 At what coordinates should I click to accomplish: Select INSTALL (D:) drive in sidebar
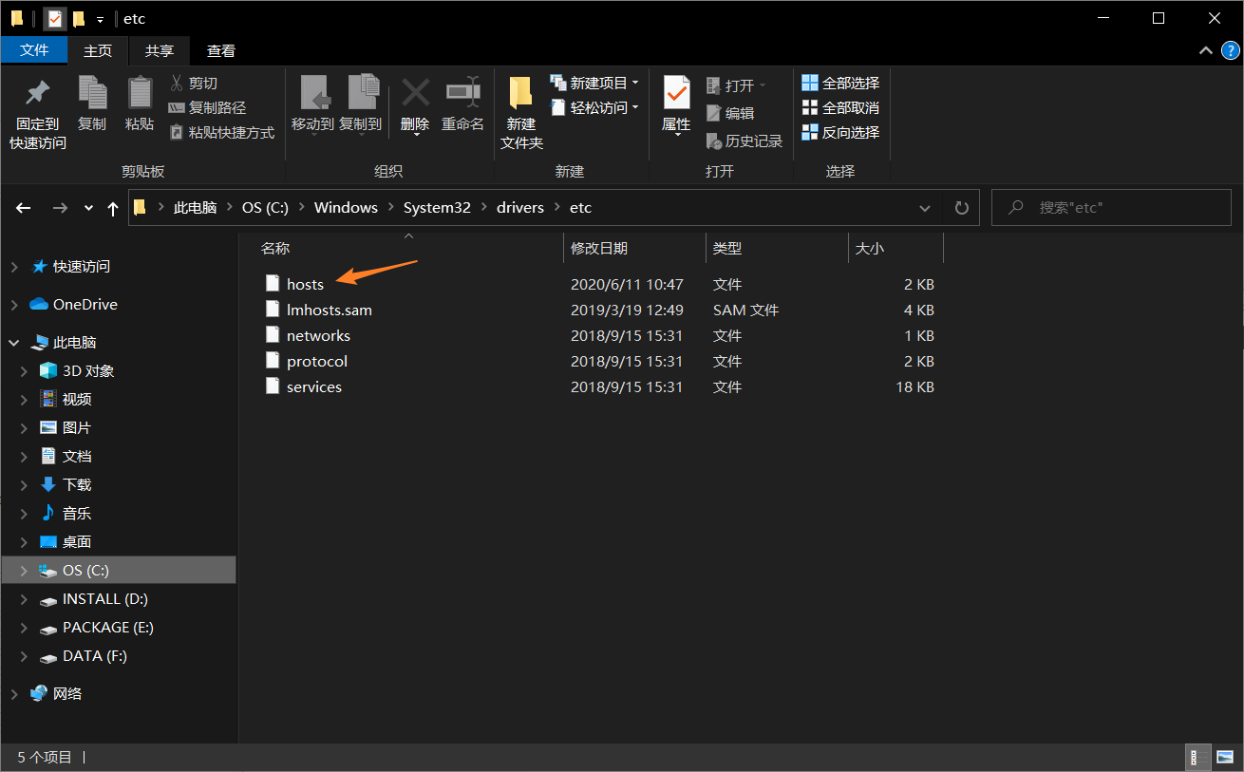tap(105, 599)
